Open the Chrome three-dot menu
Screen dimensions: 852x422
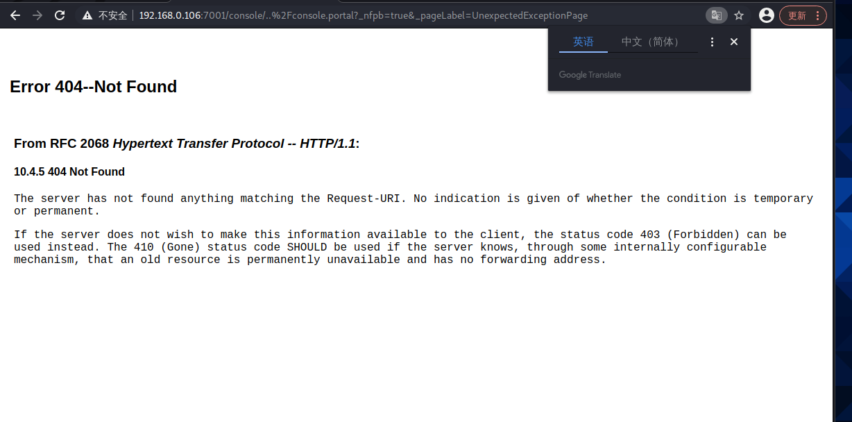tap(818, 15)
